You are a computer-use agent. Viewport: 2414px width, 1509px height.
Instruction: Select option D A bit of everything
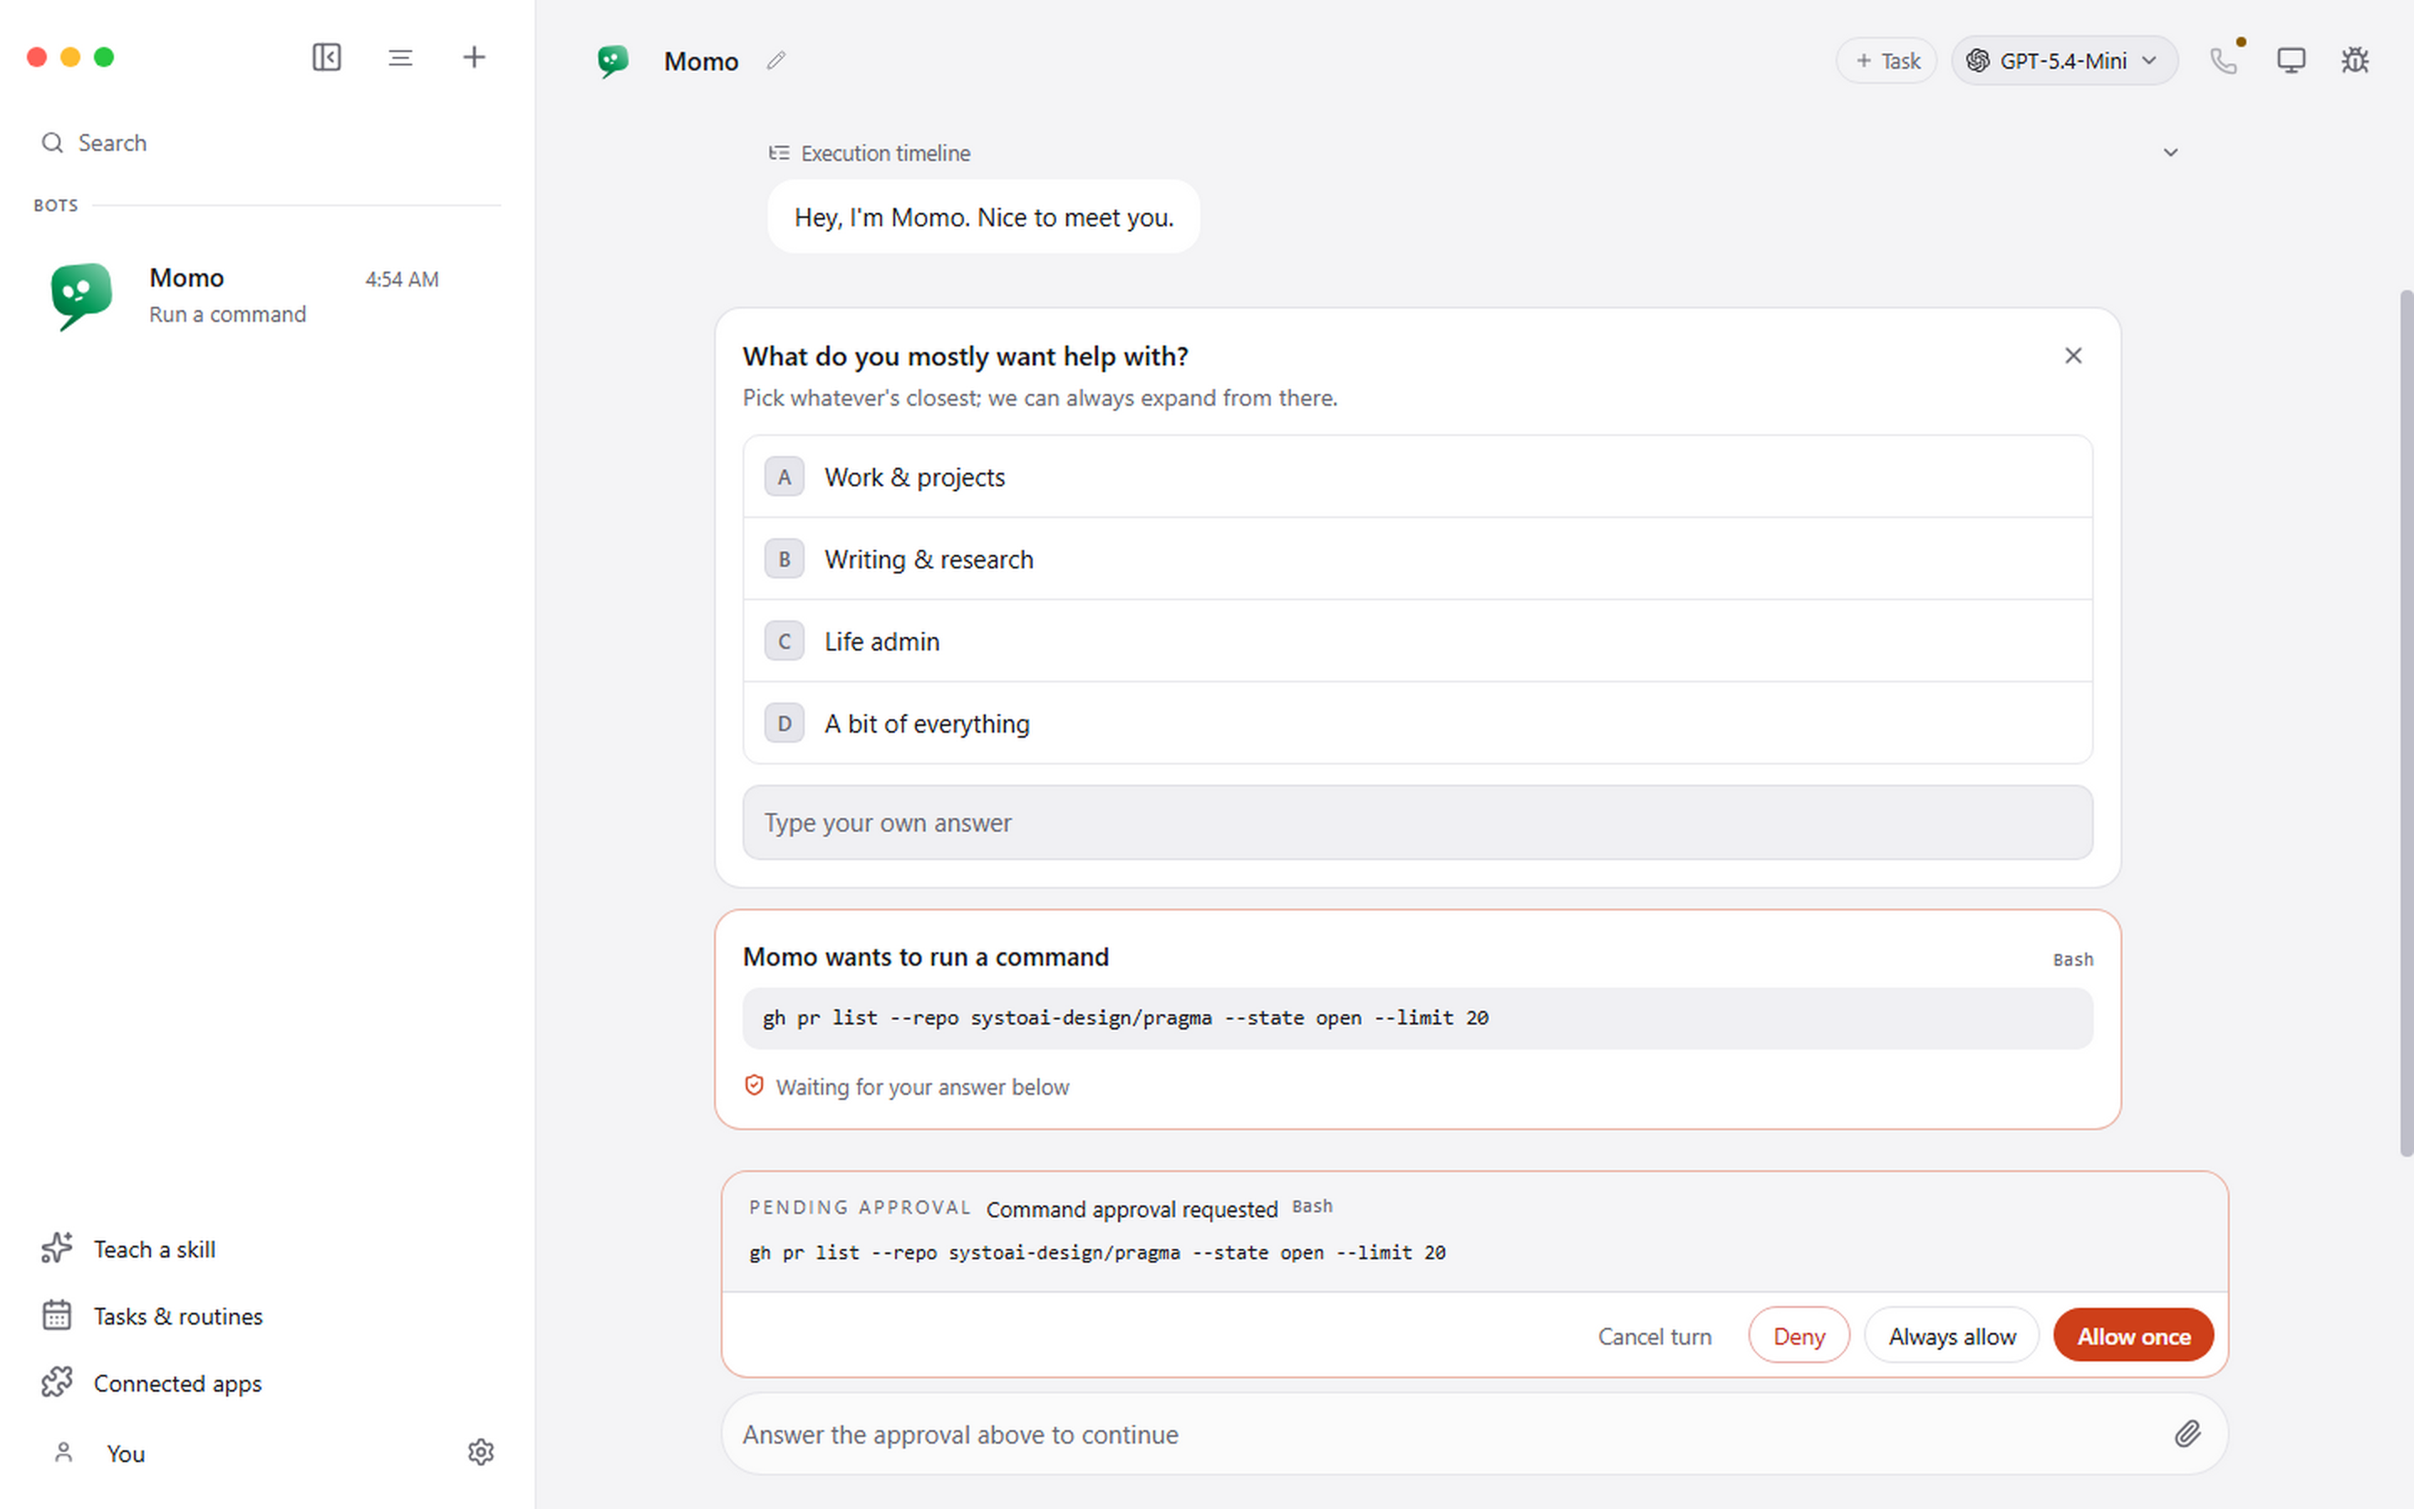click(x=1417, y=723)
